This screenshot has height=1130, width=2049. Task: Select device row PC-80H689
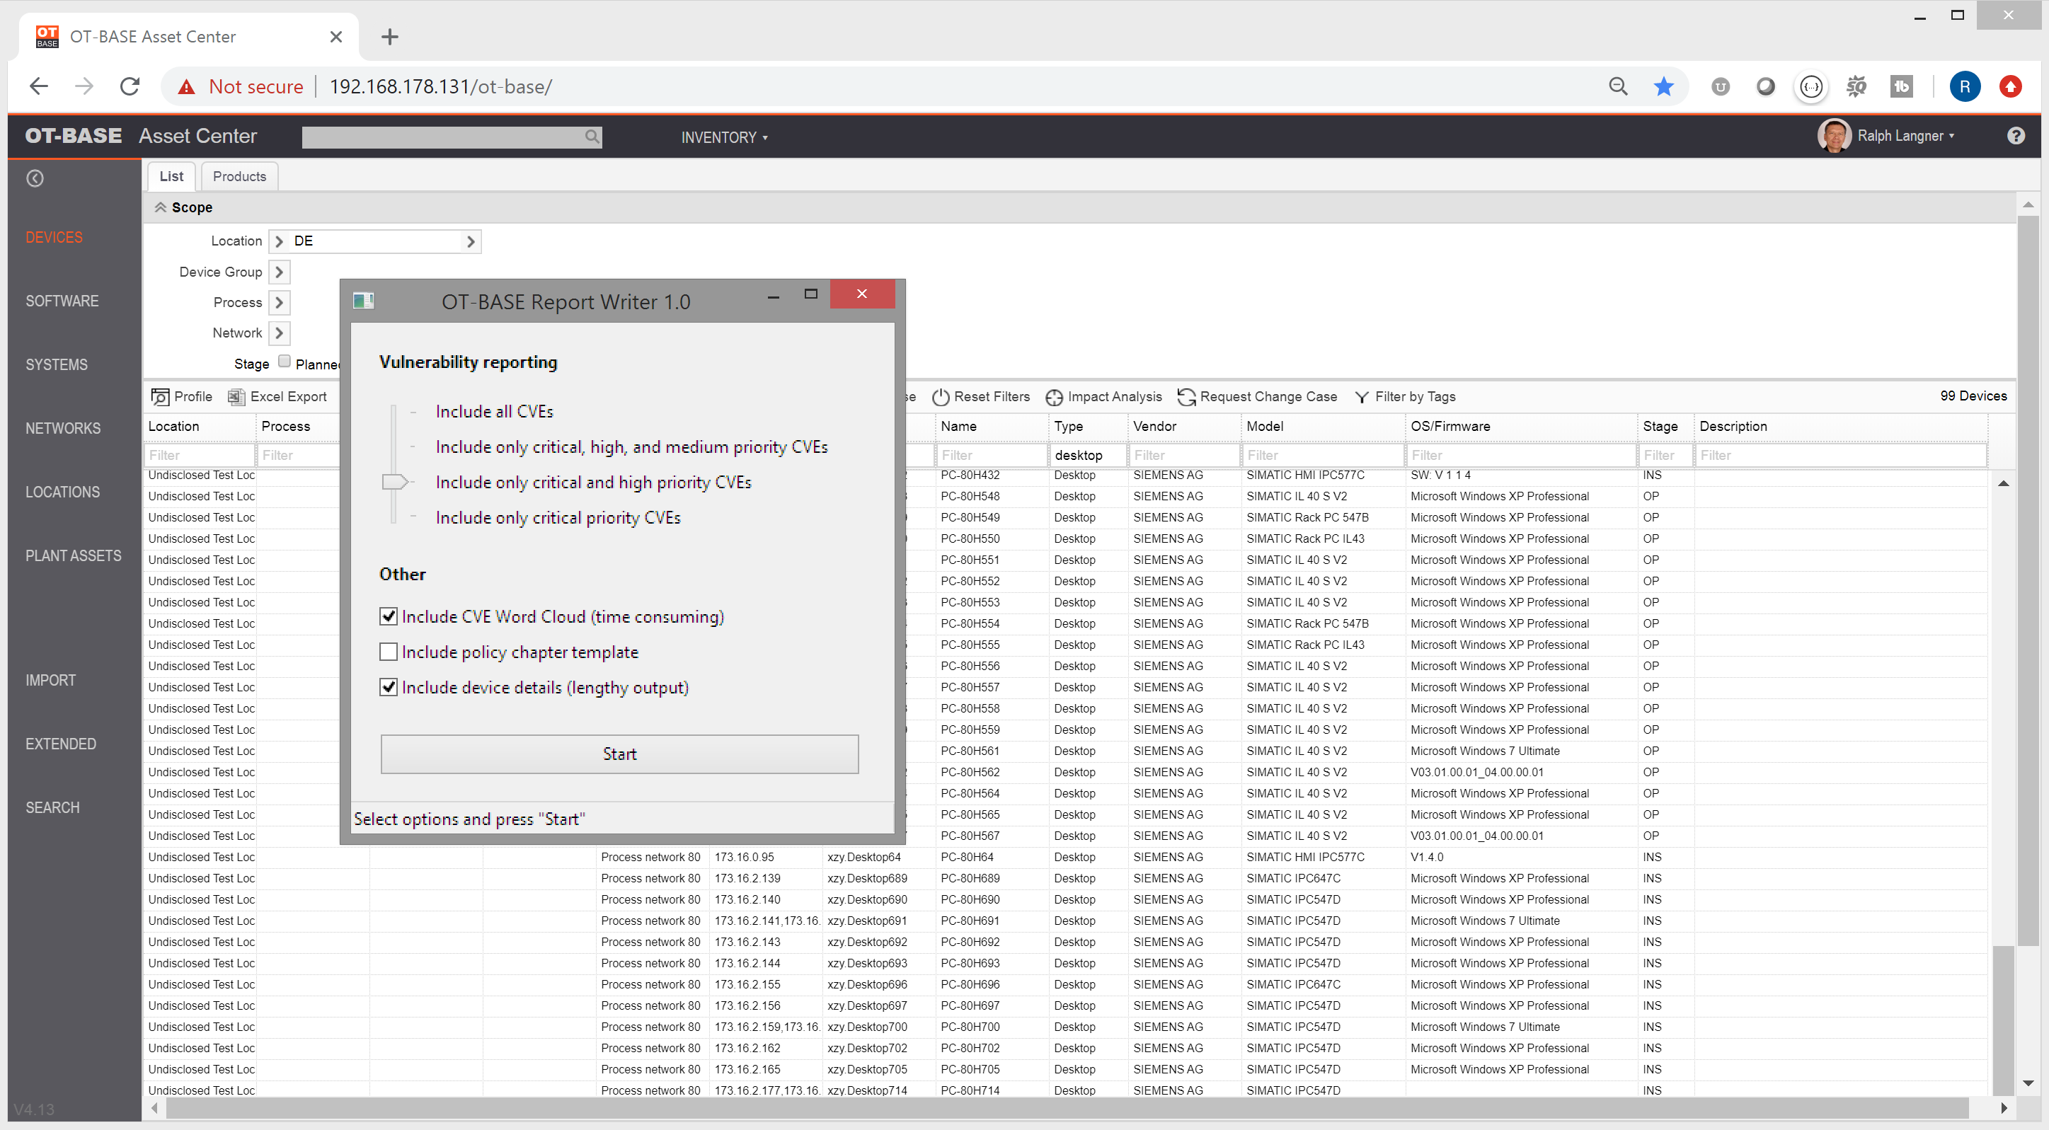tap(1066, 878)
